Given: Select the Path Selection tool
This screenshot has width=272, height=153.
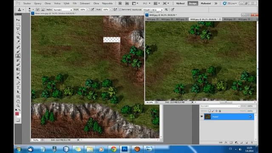Looking at the screenshot, I should (x=18, y=92).
